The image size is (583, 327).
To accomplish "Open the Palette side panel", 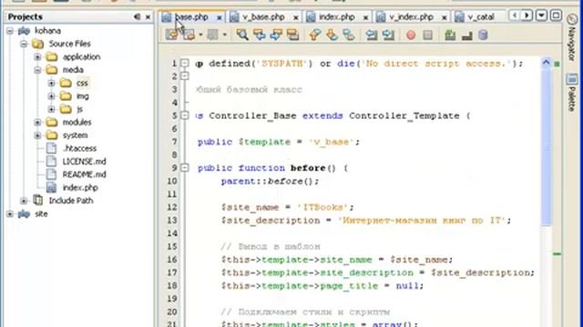I will (572, 93).
